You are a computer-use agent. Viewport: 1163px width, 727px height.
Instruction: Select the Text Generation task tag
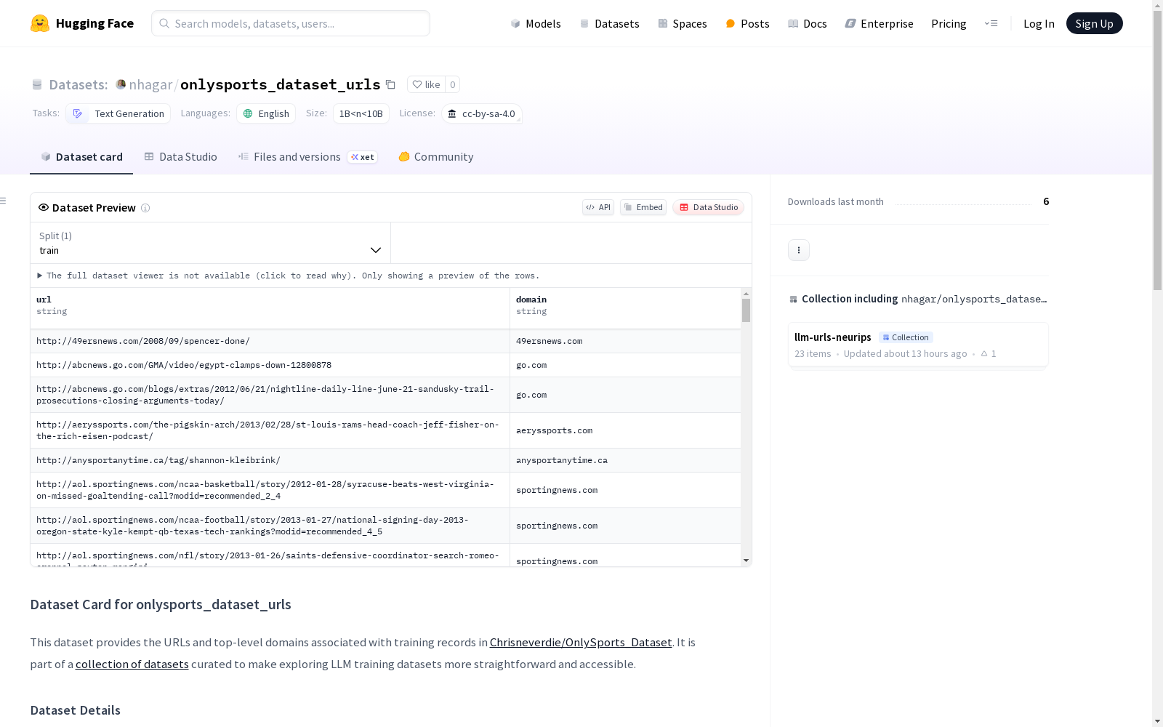pyautogui.click(x=118, y=113)
